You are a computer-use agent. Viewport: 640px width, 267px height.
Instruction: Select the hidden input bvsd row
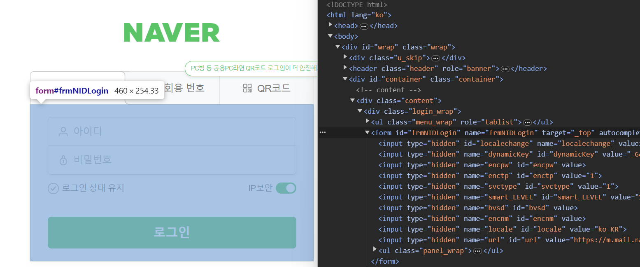click(x=478, y=208)
